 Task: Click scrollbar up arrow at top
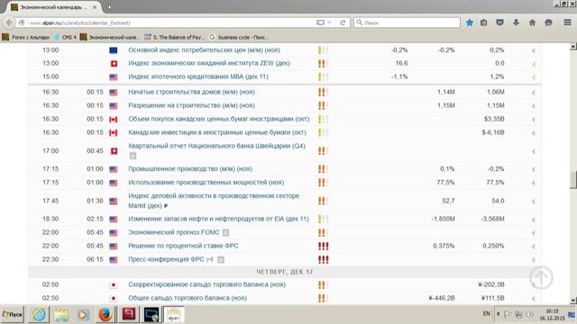point(573,47)
